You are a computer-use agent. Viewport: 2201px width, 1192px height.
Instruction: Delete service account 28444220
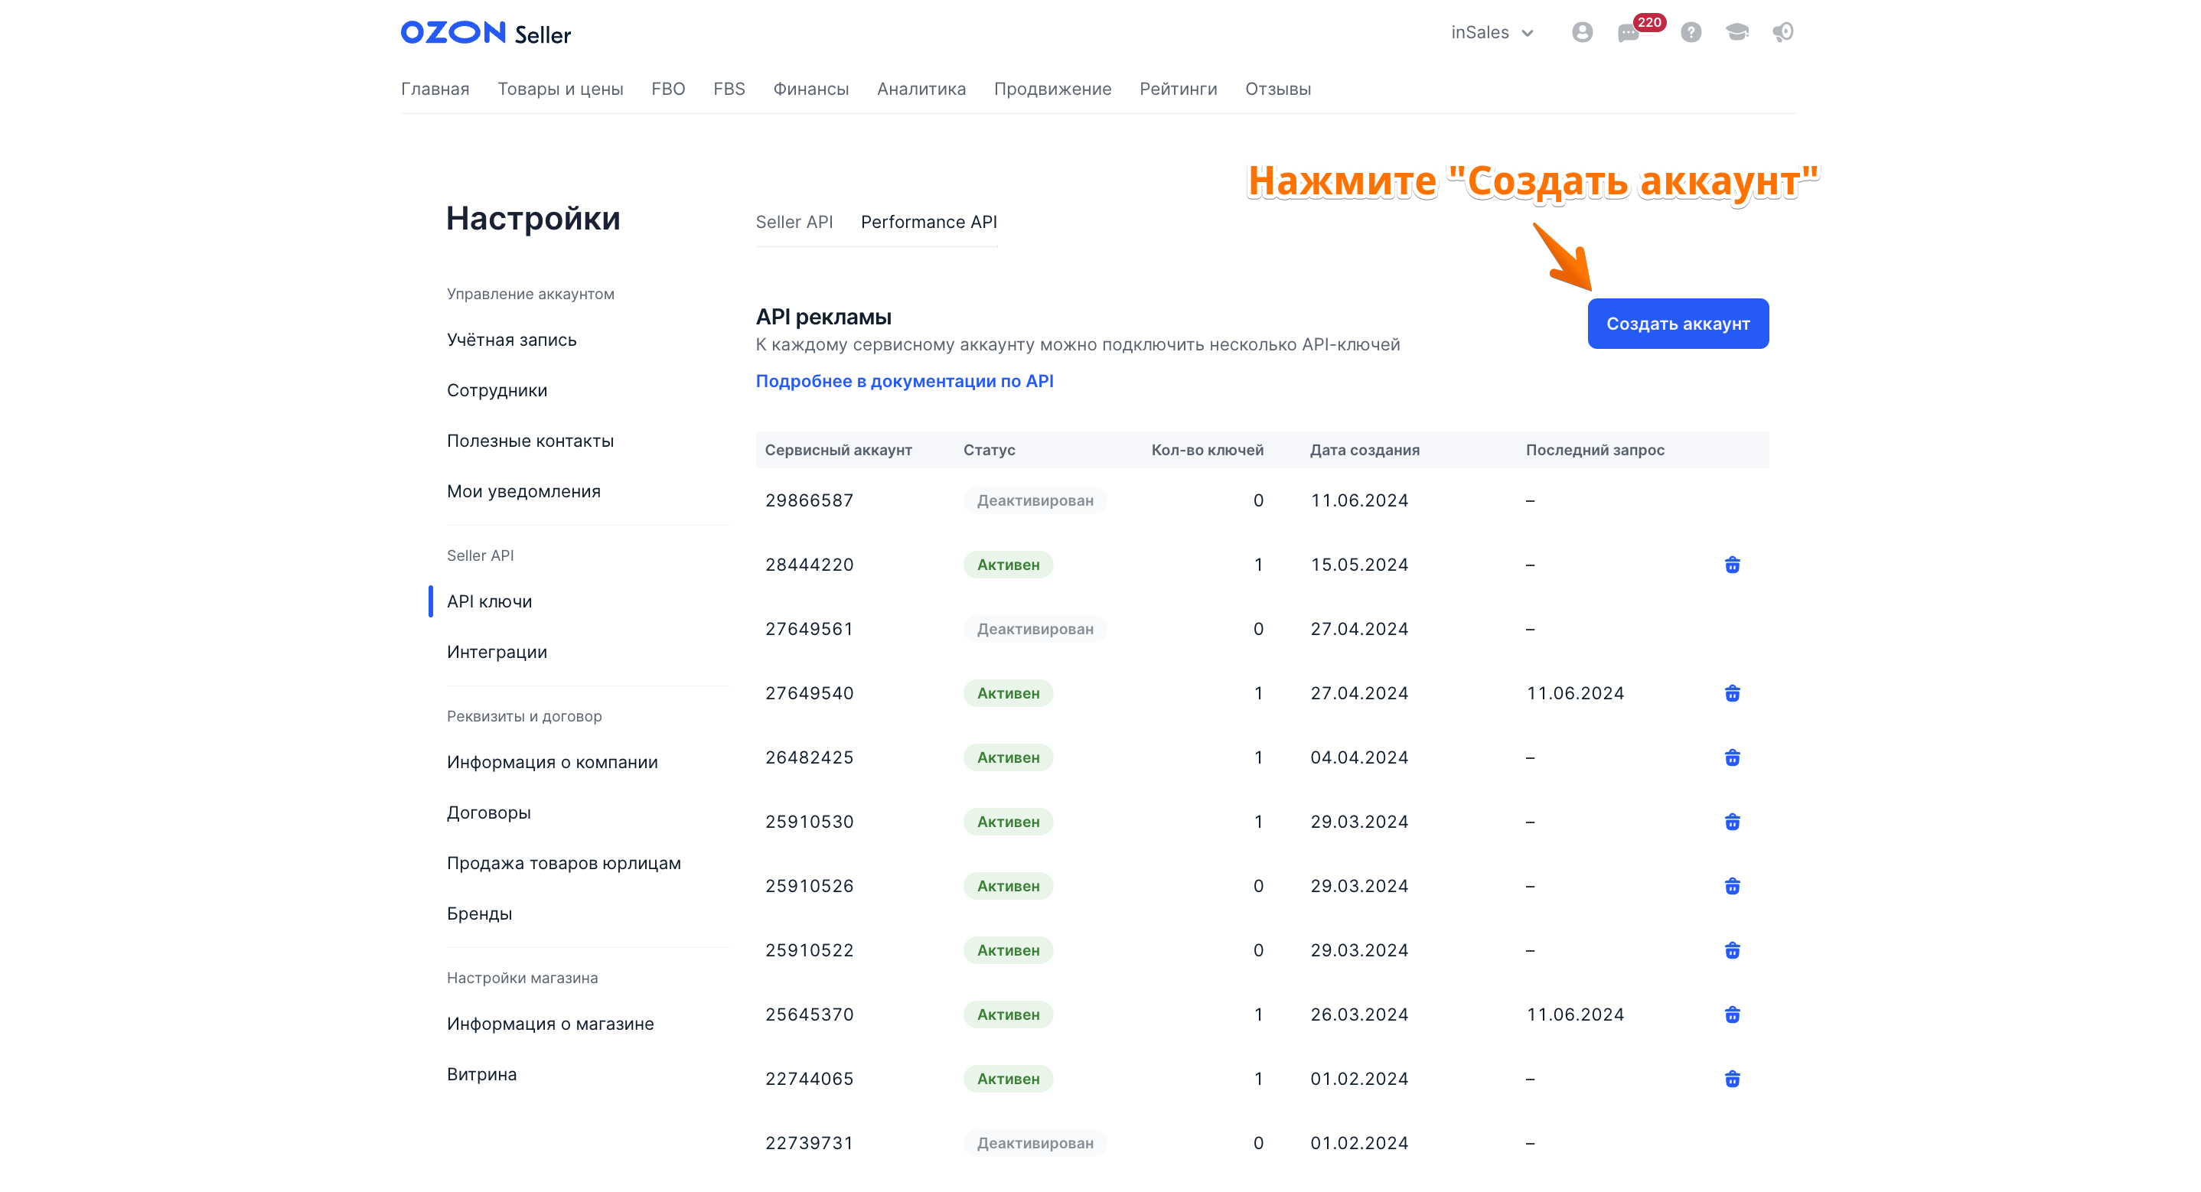1732,565
